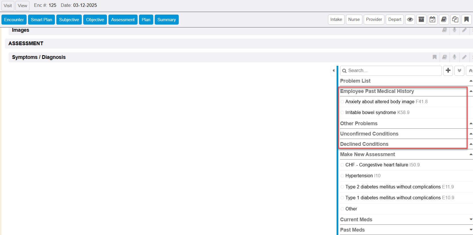This screenshot has height=235, width=473.
Task: Click the Intake button
Action: click(x=336, y=19)
